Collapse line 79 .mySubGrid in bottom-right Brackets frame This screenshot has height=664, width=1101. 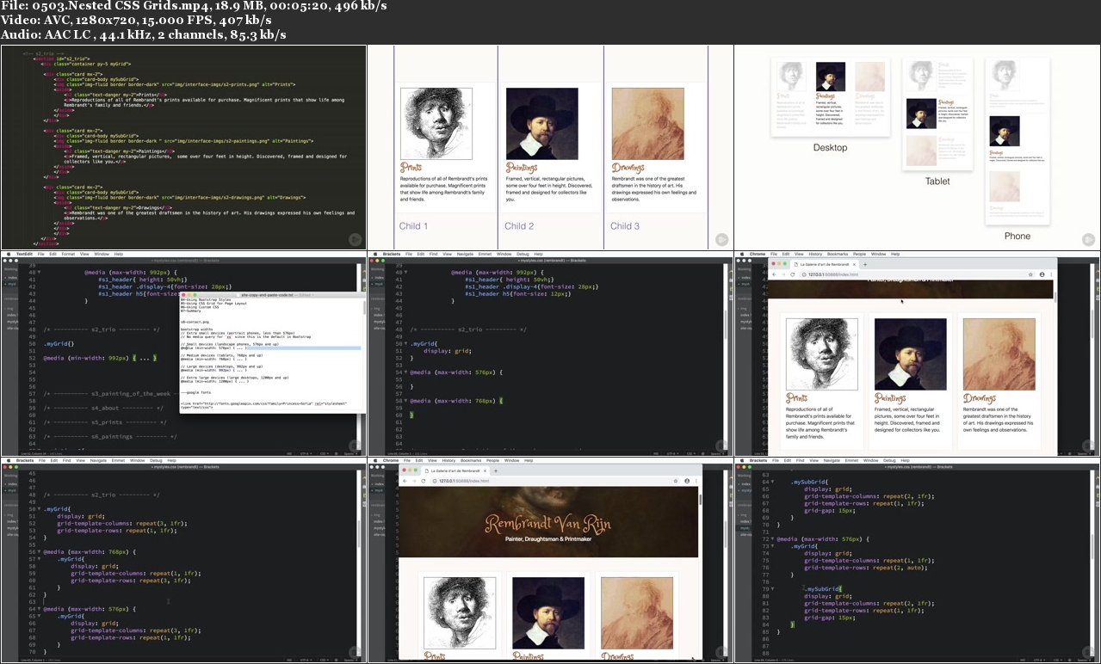coord(772,589)
